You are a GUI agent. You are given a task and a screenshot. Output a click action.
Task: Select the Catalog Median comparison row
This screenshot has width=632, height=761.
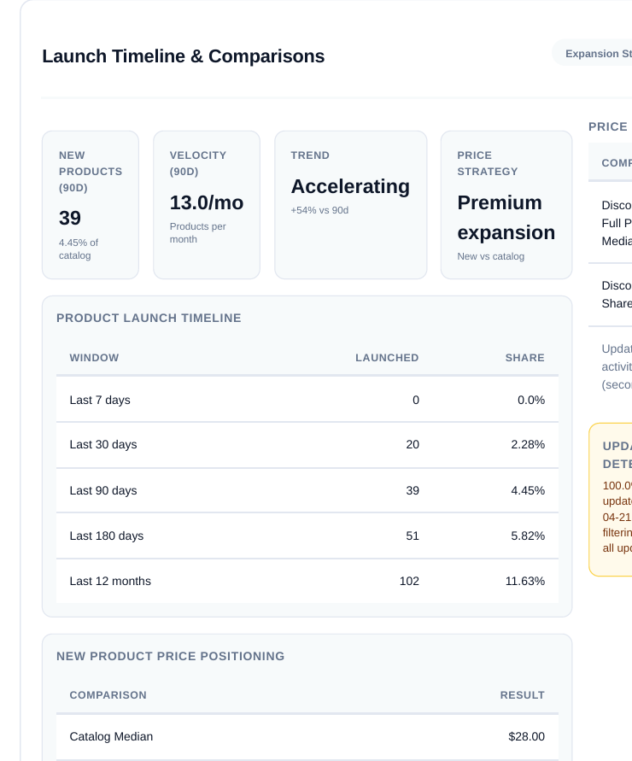pyautogui.click(x=307, y=736)
